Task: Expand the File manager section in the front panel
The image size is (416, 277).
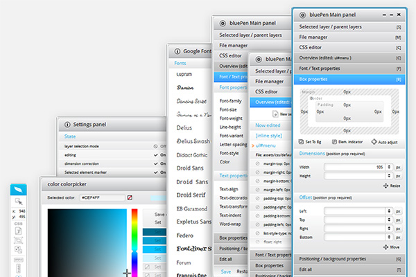Action: click(x=349, y=37)
